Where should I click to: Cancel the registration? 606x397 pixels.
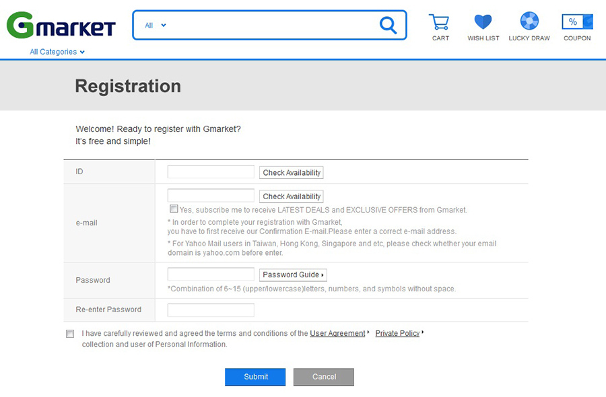point(323,377)
